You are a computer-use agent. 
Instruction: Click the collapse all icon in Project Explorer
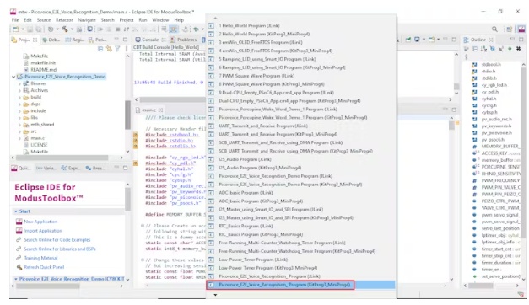(x=100, y=49)
